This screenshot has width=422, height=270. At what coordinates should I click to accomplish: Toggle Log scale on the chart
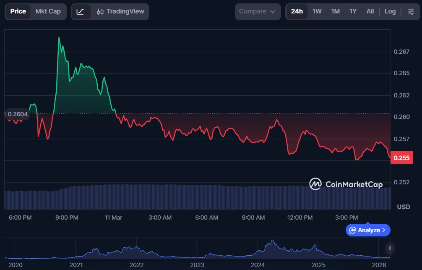(390, 11)
